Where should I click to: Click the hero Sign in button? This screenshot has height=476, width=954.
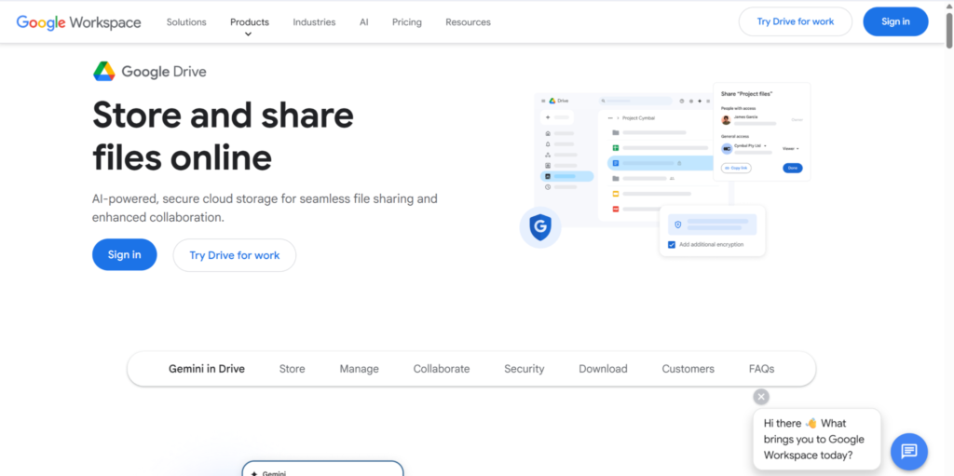[125, 254]
